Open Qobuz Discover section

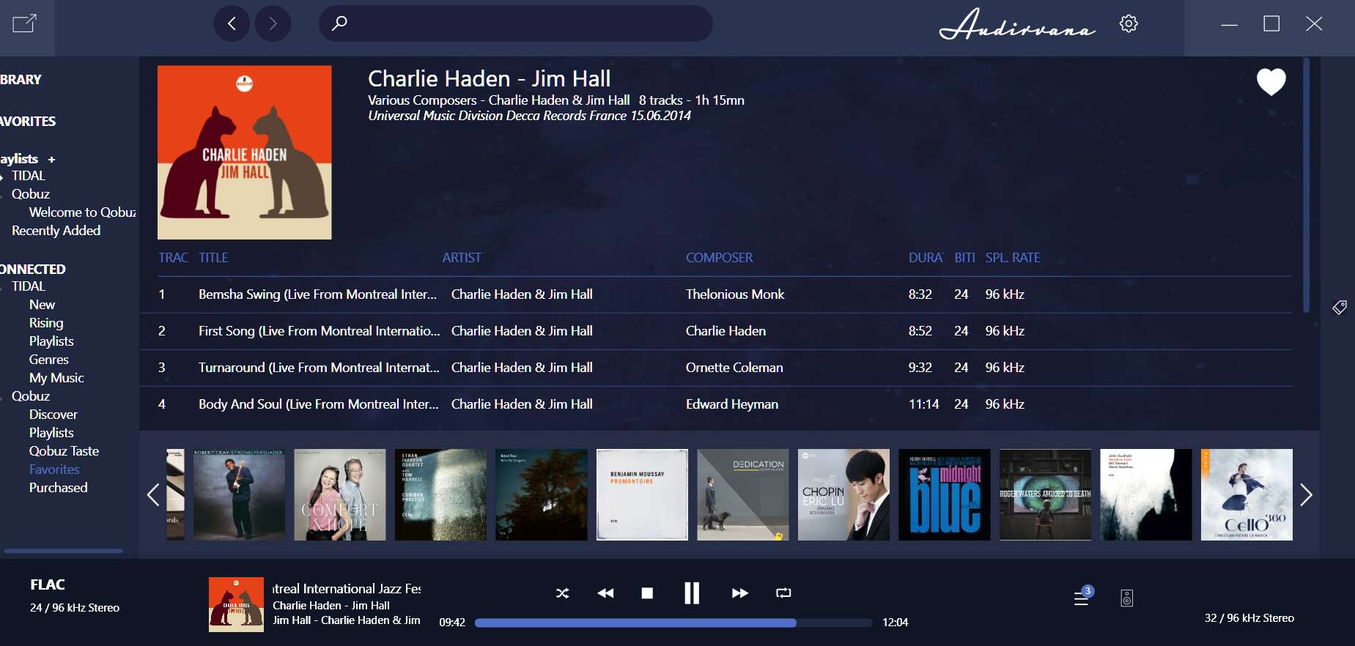[53, 415]
